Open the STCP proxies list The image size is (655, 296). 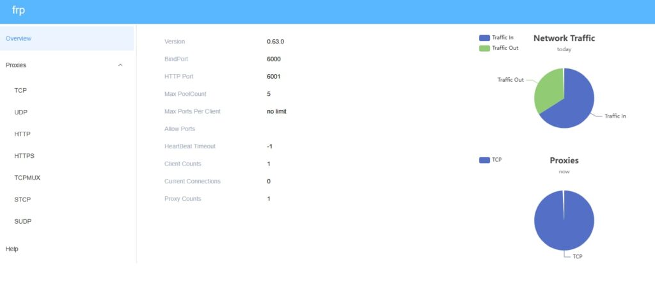tap(22, 199)
